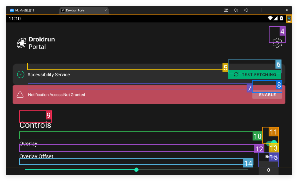
Task: Click the ENABLE notification access button
Action: click(x=267, y=95)
